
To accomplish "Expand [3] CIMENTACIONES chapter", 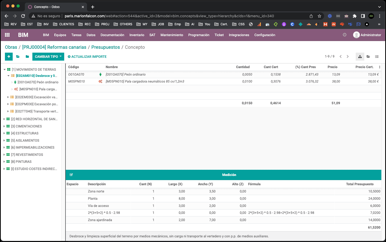I will coord(4,126).
